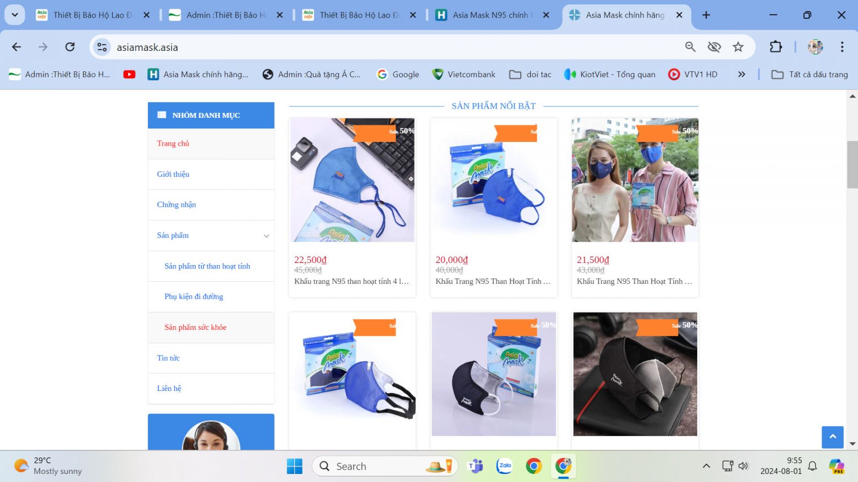Open the tab search dropdown arrow
Viewport: 858px width, 482px height.
click(15, 15)
